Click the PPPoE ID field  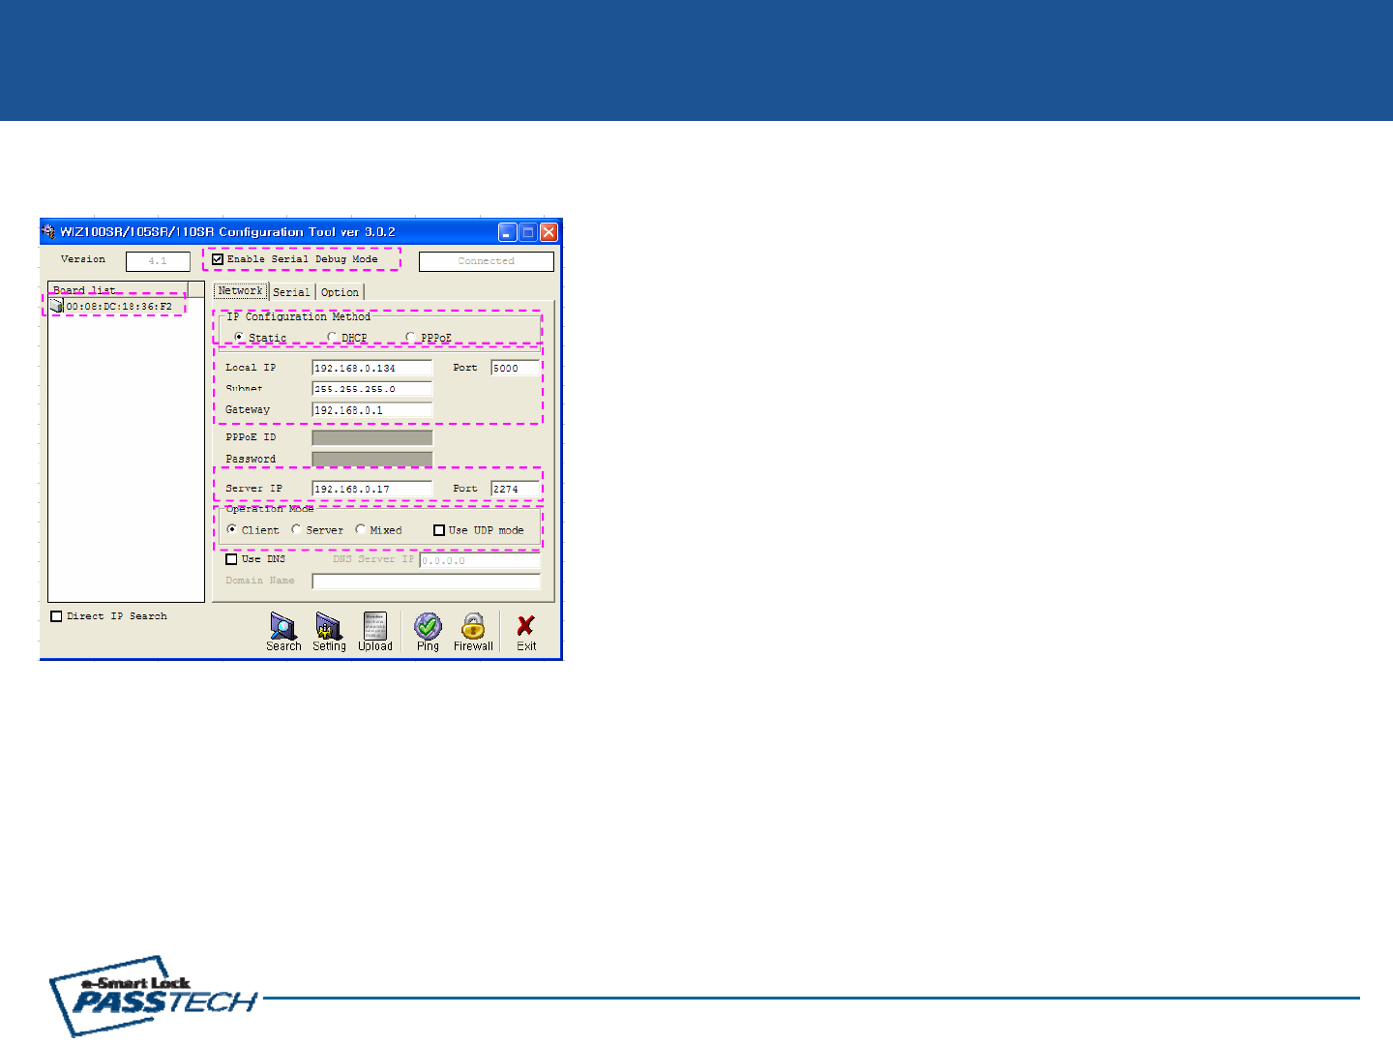[371, 437]
